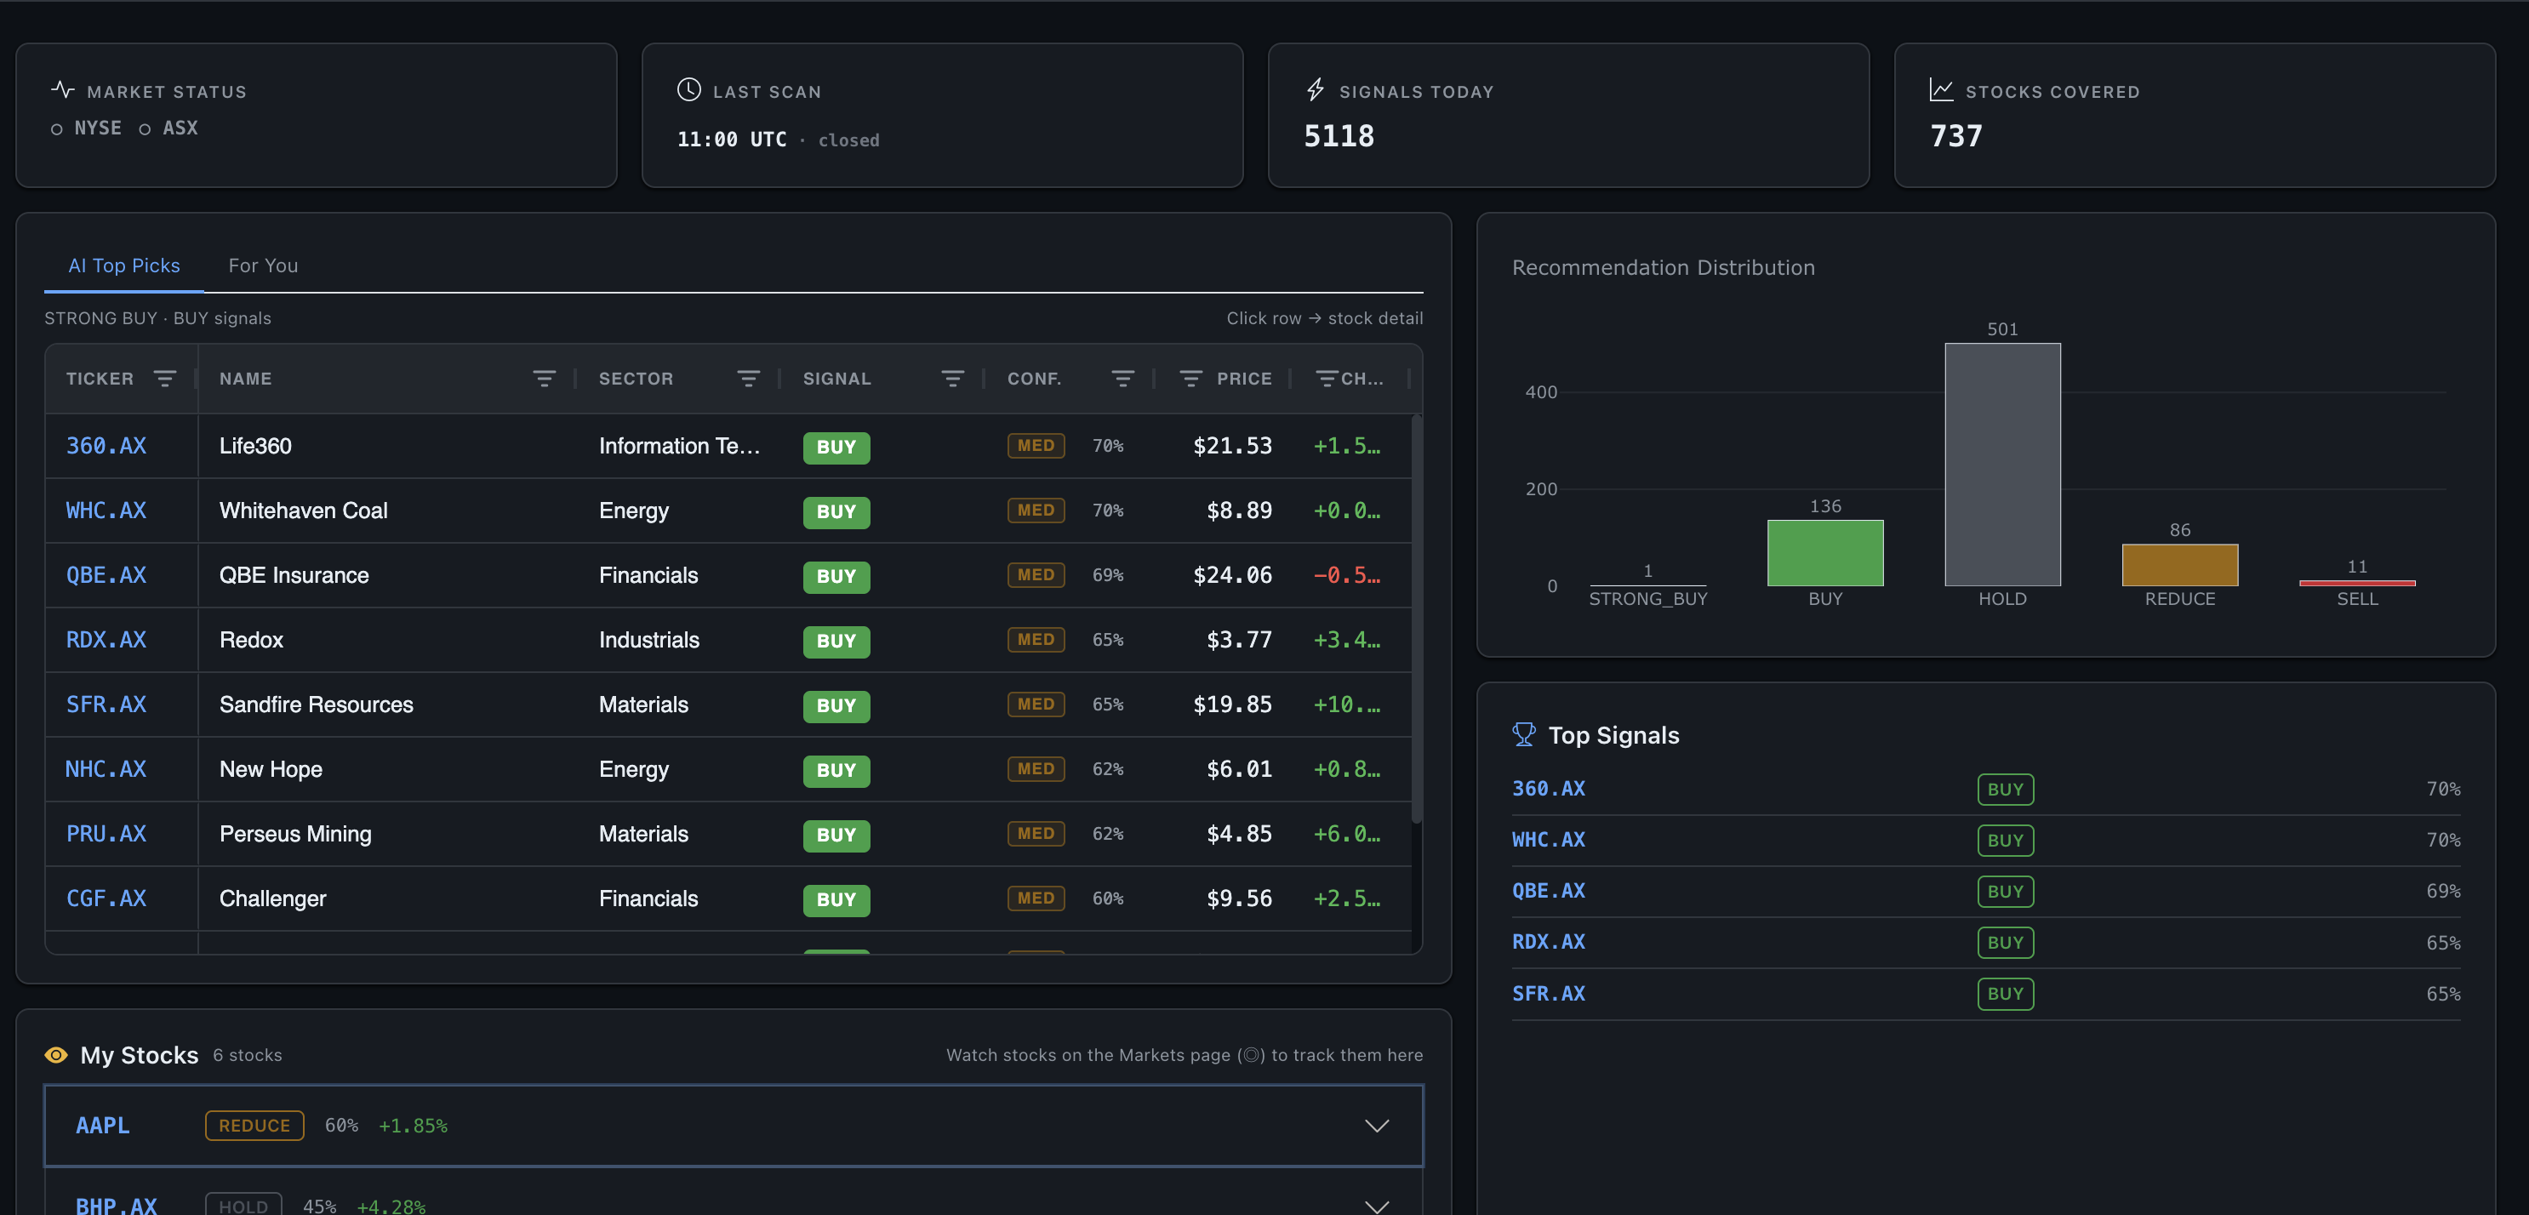This screenshot has height=1215, width=2529.
Task: Click the New Hope name cell
Action: [271, 769]
